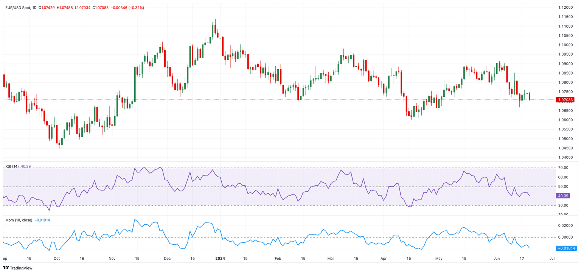Click the −0.00346 (−0.32%) change value

(x=127, y=8)
